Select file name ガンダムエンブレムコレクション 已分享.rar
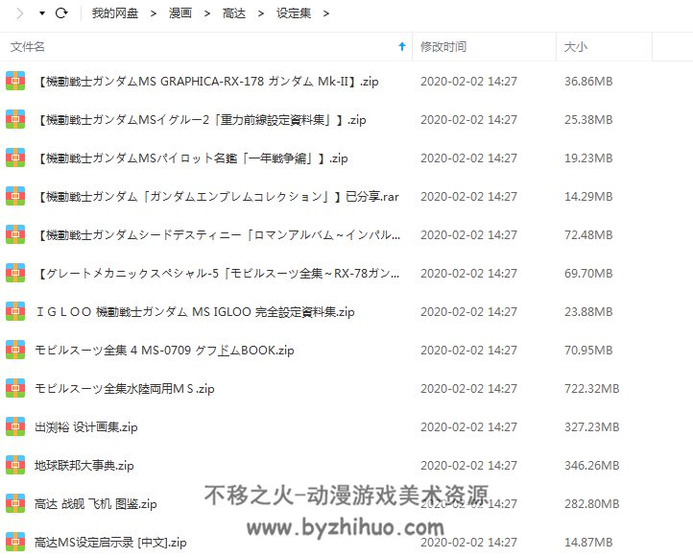This screenshot has height=558, width=693. coord(217,197)
